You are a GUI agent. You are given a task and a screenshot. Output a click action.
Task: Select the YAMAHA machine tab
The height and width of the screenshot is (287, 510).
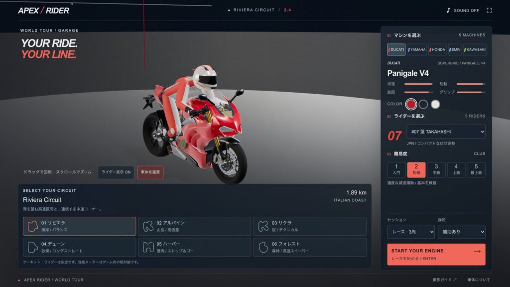(417, 49)
